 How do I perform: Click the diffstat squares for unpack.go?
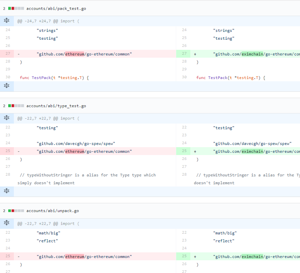(x=16, y=211)
